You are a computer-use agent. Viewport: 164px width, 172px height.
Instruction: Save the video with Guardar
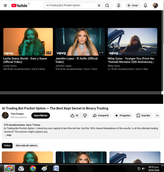point(144,116)
